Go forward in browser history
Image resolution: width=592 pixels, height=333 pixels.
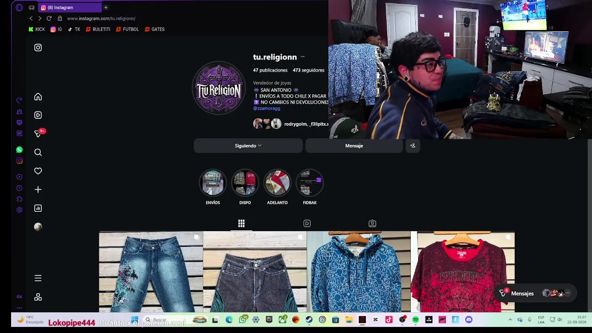point(40,18)
